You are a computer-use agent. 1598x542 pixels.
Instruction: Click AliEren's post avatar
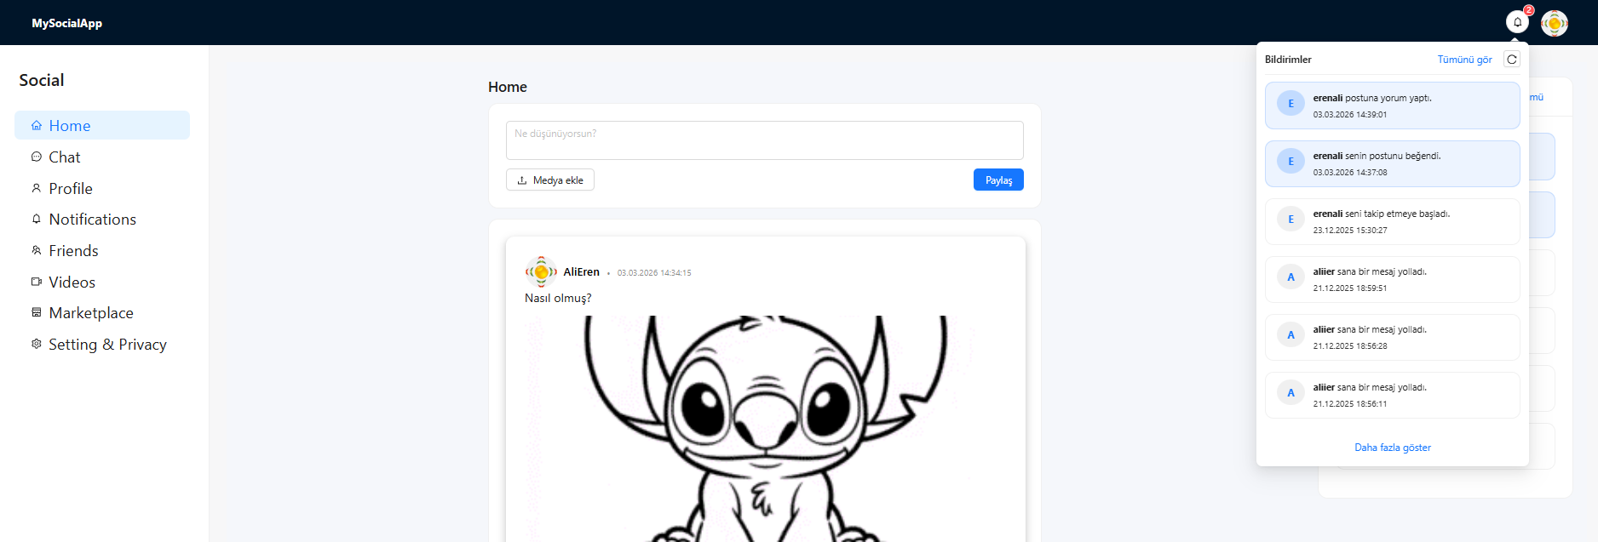point(541,272)
